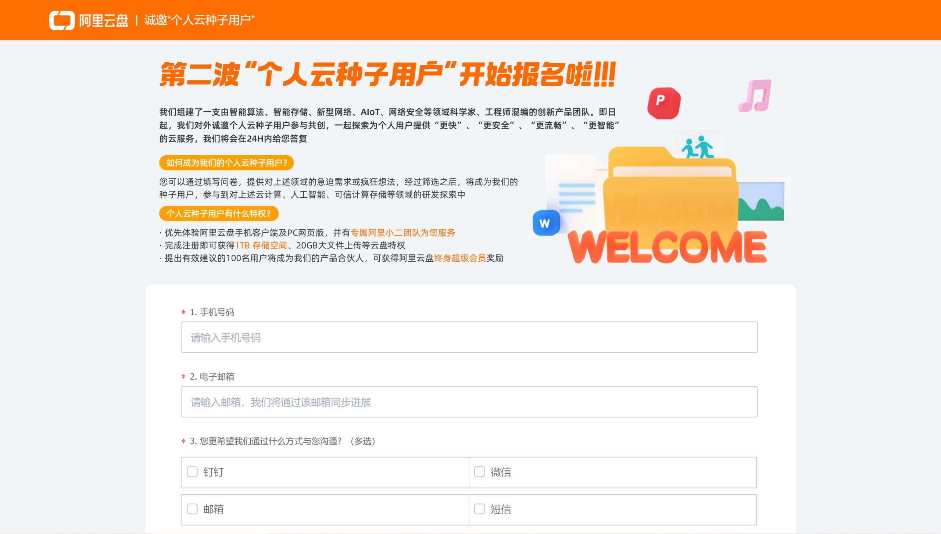Click the blue W document icon

[x=546, y=223]
